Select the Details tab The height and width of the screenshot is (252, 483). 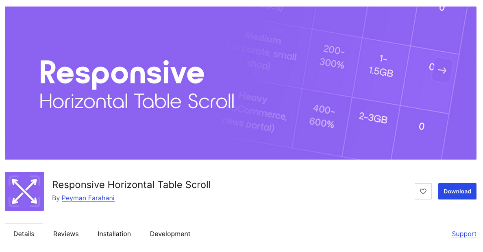[x=24, y=234]
